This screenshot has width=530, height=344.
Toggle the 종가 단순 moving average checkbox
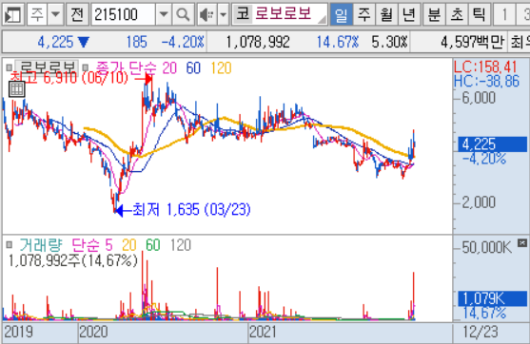[86, 67]
